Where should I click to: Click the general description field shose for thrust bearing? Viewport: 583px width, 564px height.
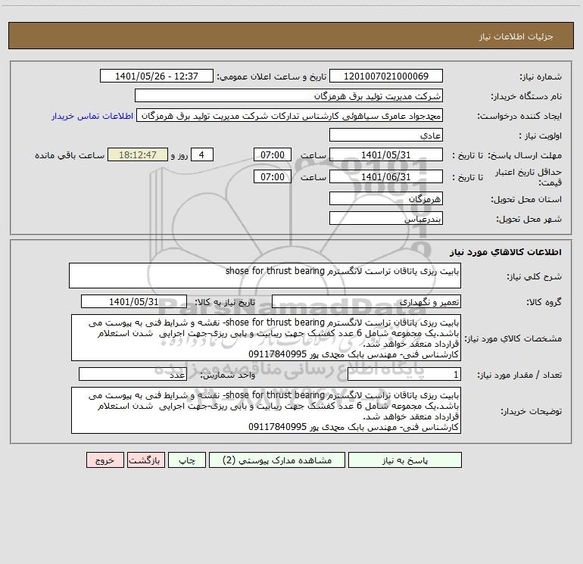265,276
